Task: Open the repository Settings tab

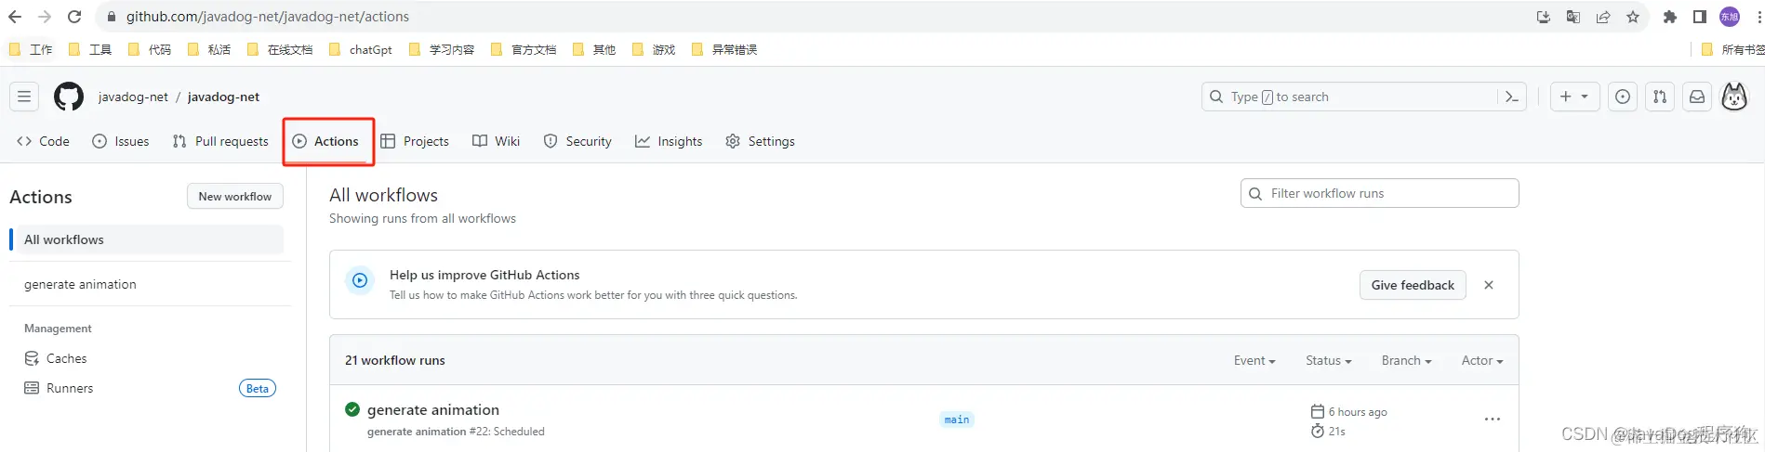Action: pos(760,141)
